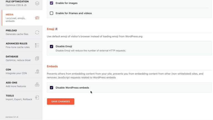Image resolution: width=213 pixels, height=120 pixels.
Task: Click the CDN globe-in-hand icon
Action: (37, 71)
